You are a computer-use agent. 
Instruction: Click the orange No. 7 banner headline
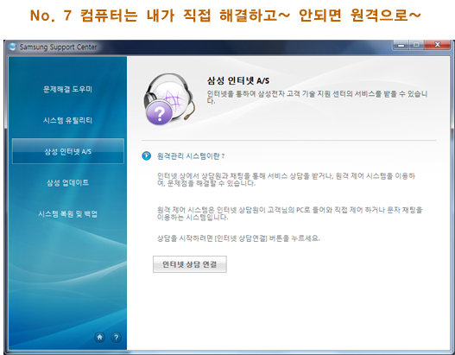[x=225, y=15]
